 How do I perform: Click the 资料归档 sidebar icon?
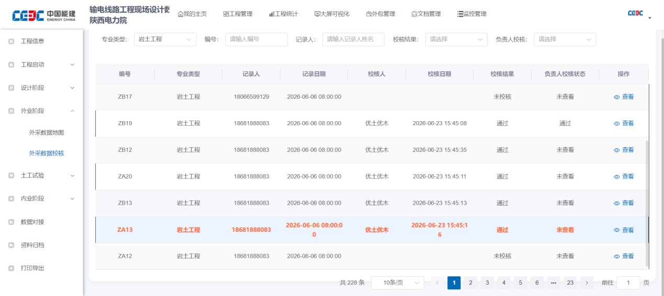pyautogui.click(x=12, y=245)
